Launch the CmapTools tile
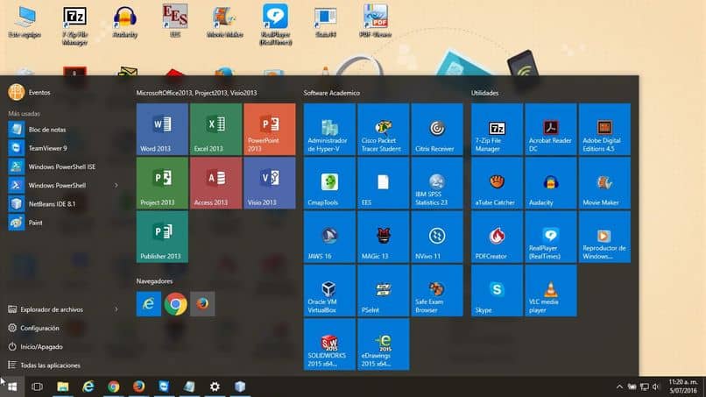The image size is (706, 397). coord(329,183)
